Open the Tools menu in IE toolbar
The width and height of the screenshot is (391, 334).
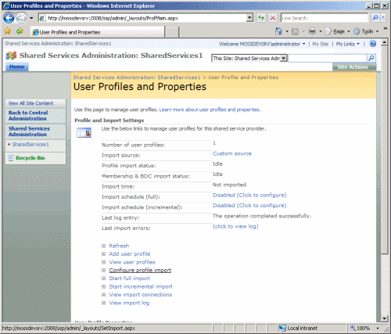pyautogui.click(x=367, y=31)
